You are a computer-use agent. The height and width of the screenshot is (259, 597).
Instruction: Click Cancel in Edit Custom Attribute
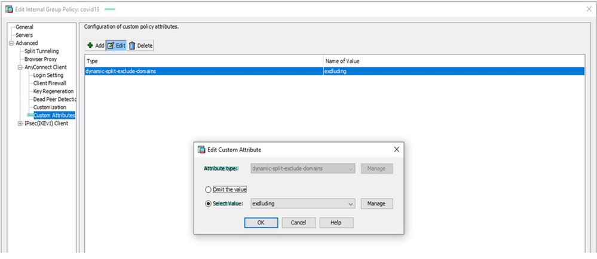[x=299, y=223]
